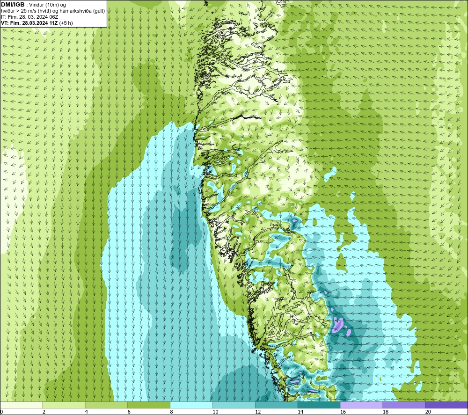Click the '10' legend scale label
468x415 pixels.
click(215, 412)
